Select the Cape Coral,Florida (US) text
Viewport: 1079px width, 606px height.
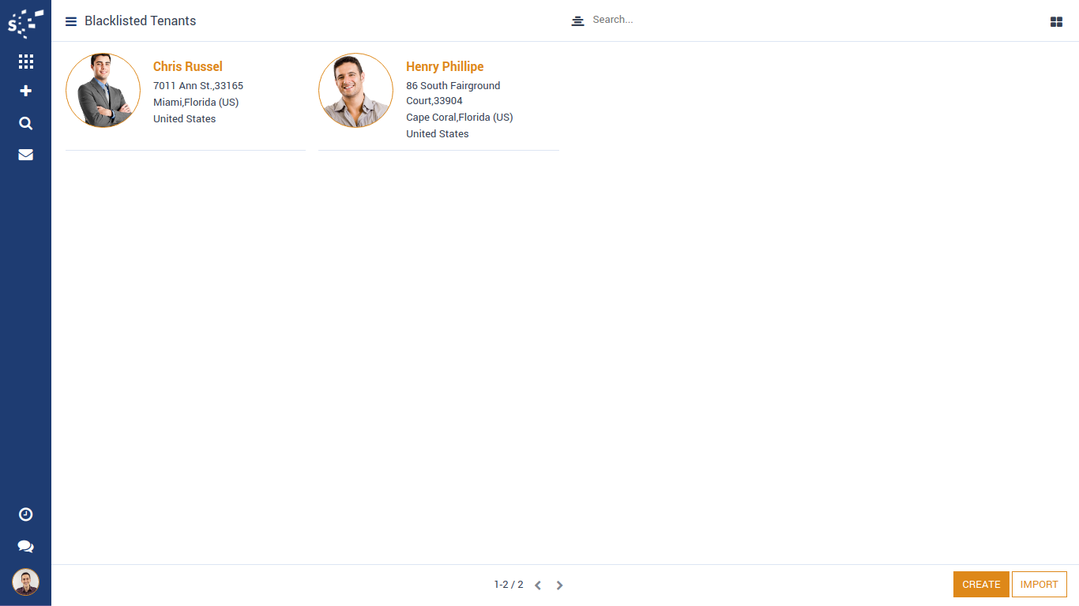[x=460, y=117]
